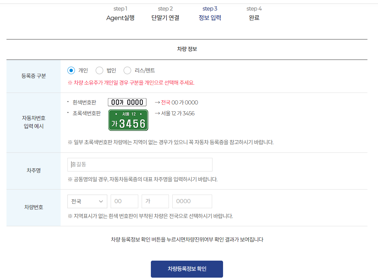Click the 가 plate character field
The height and width of the screenshot is (279, 378).
click(x=155, y=201)
